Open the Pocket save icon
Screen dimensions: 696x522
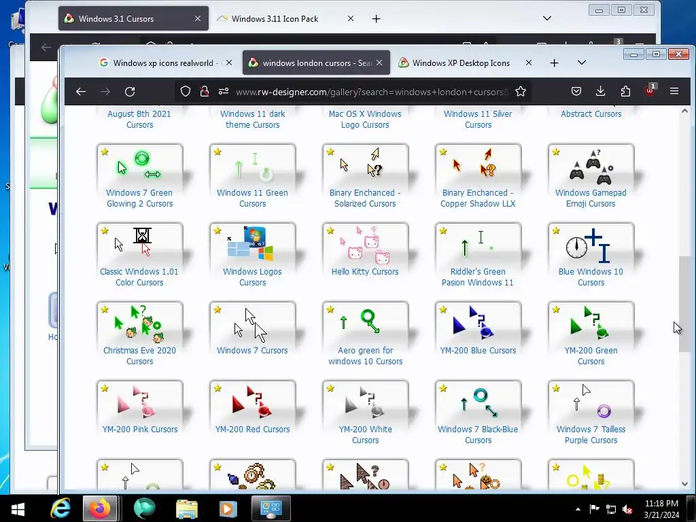click(576, 92)
